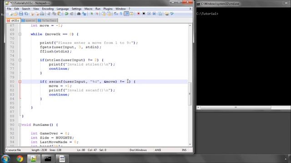Close the current document via toolbar icon
Screen dimensions: 291x163
point(32,14)
